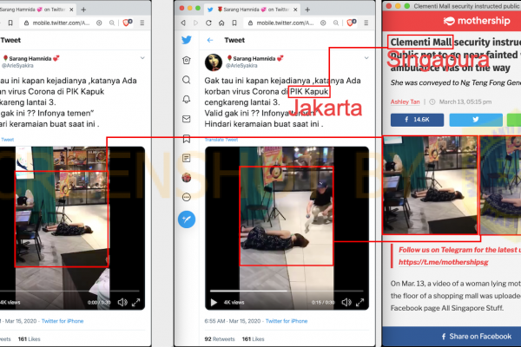Mute the video in the left window tweet
Image resolution: width=521 pixels, height=347 pixels.
point(122,302)
